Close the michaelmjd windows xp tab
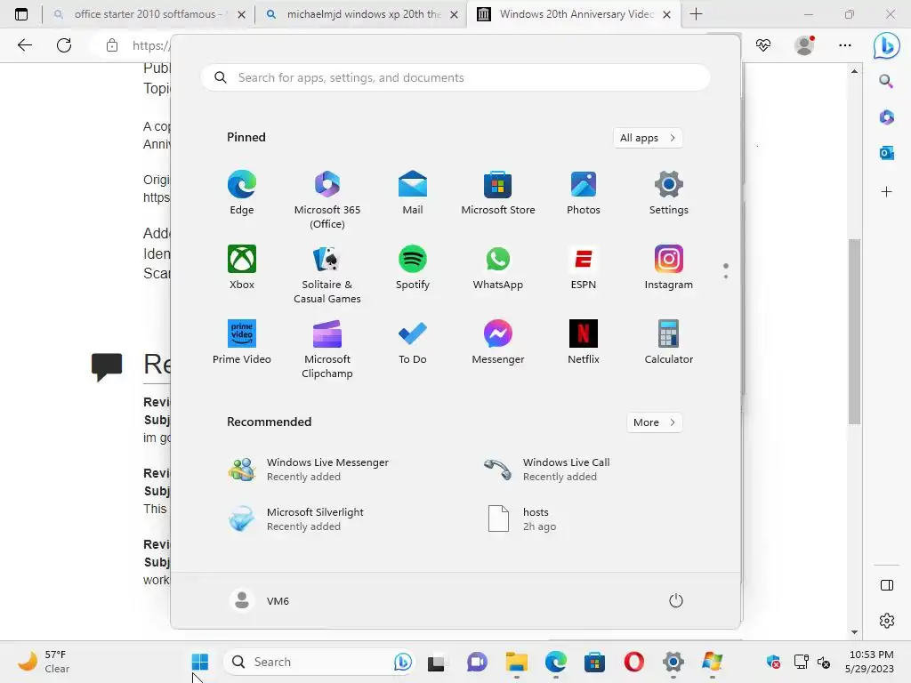 coord(455,14)
